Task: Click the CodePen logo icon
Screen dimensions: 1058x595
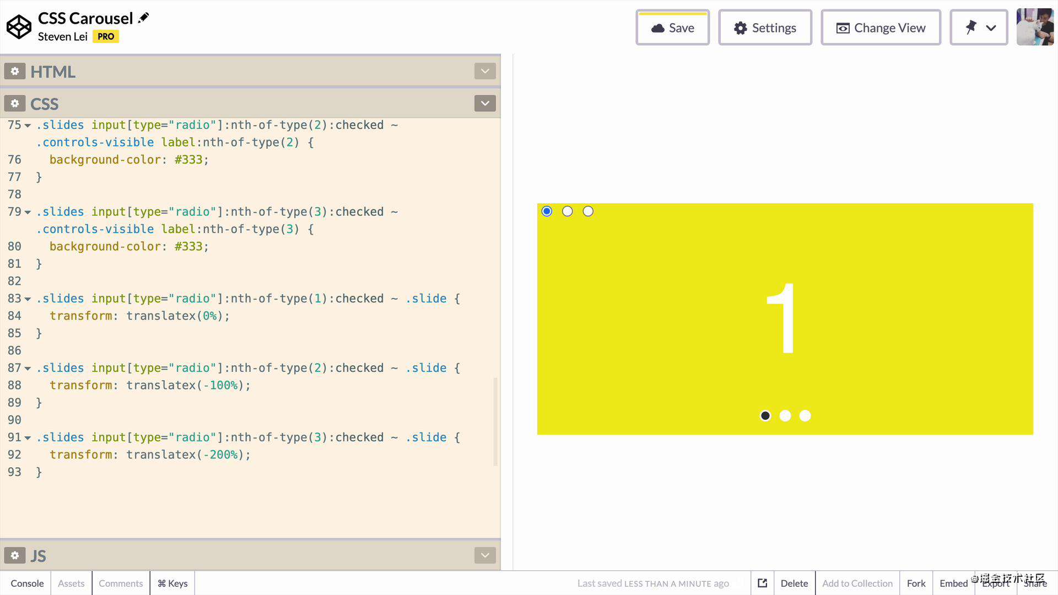Action: (19, 27)
